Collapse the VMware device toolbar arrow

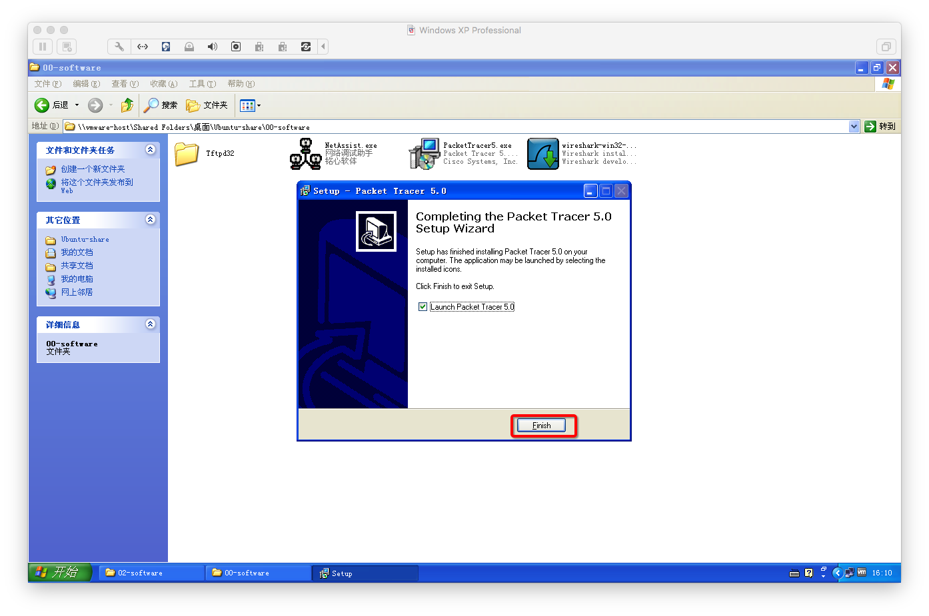click(323, 47)
